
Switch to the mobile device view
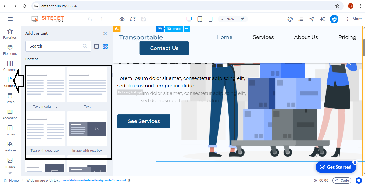(x=210, y=19)
